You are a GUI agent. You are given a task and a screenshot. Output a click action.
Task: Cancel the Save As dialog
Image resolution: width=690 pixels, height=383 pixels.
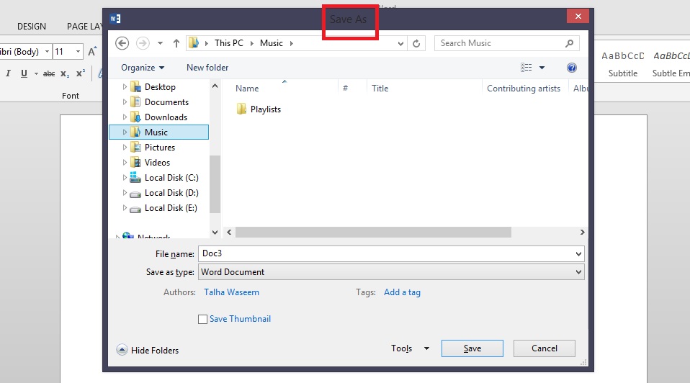545,348
